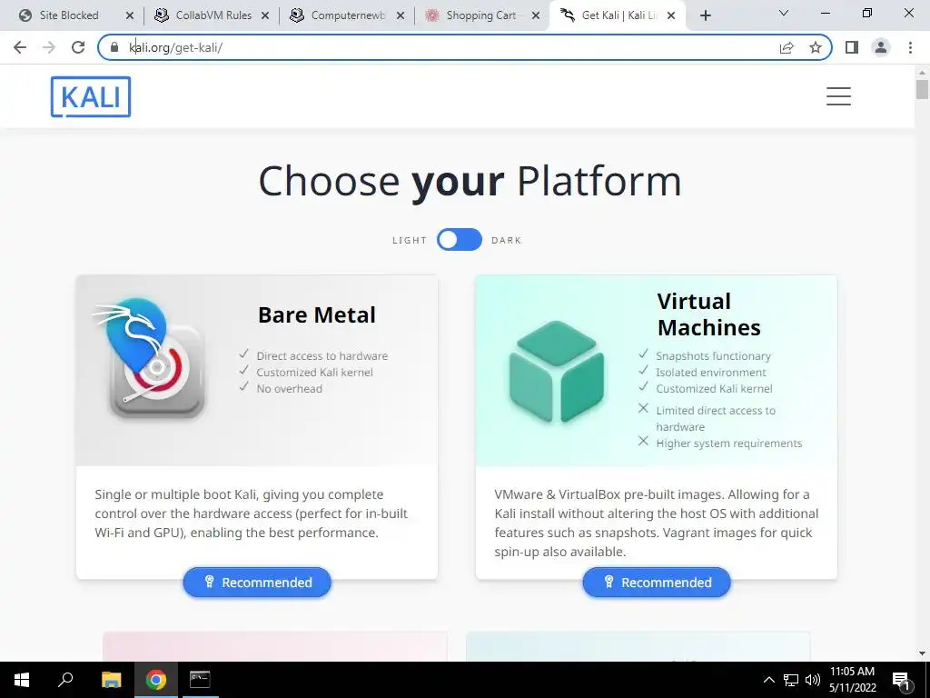Open the Command Prompt taskbar icon
This screenshot has width=930, height=698.
(200, 680)
